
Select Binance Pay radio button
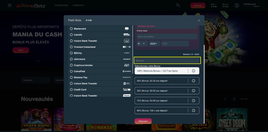click(71, 77)
